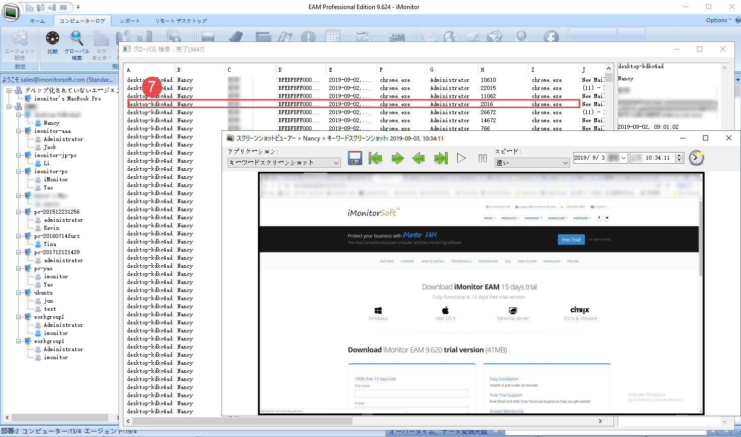This screenshot has height=437, width=741.
Task: Click the Facebook ribbon icon in the main window
Action: pyautogui.click(x=551, y=36)
